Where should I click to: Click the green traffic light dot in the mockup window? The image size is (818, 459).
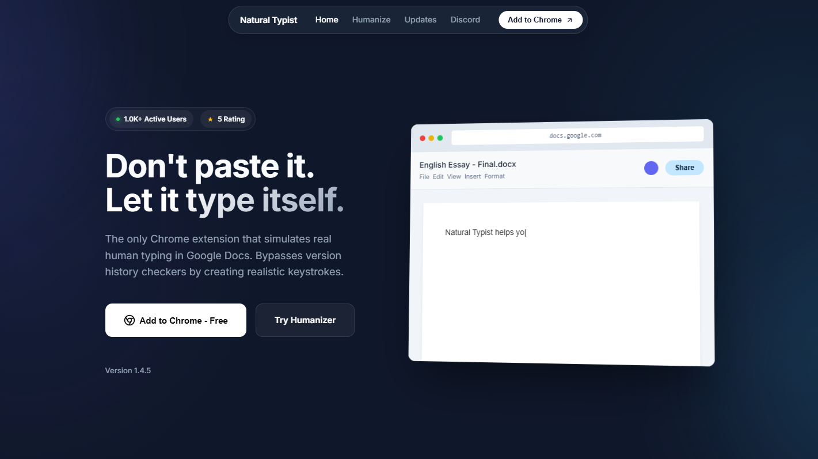(x=440, y=138)
